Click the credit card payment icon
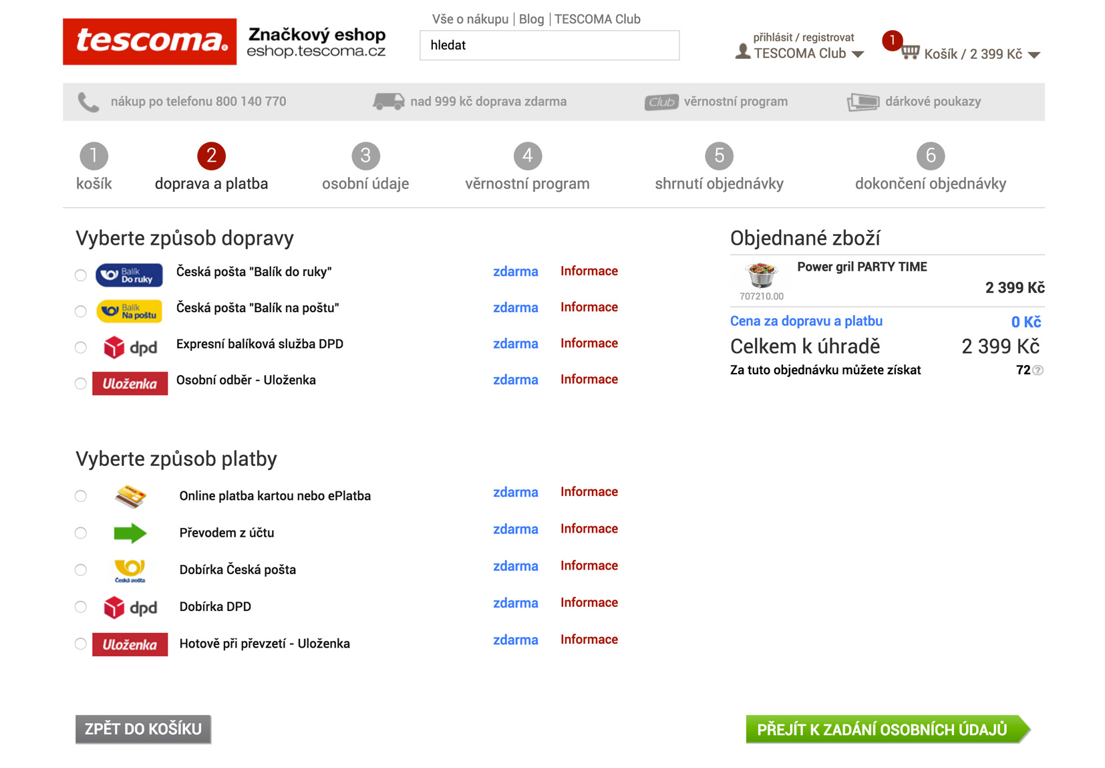Viewport: 1105px width, 768px height. (131, 496)
